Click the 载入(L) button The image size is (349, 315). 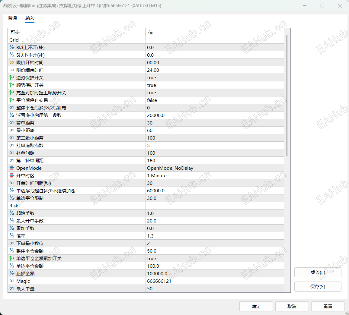click(318, 272)
